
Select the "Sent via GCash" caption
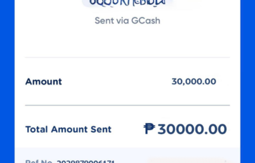[127, 21]
